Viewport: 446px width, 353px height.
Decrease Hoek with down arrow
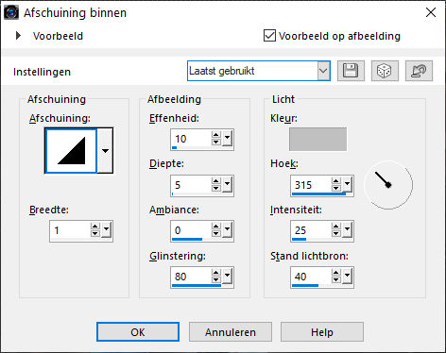[x=336, y=188]
